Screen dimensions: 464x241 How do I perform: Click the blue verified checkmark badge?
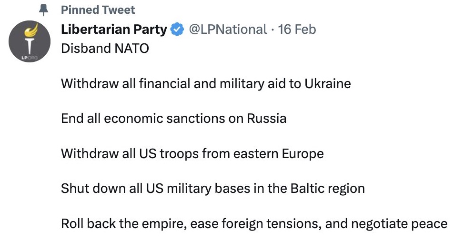tap(177, 29)
